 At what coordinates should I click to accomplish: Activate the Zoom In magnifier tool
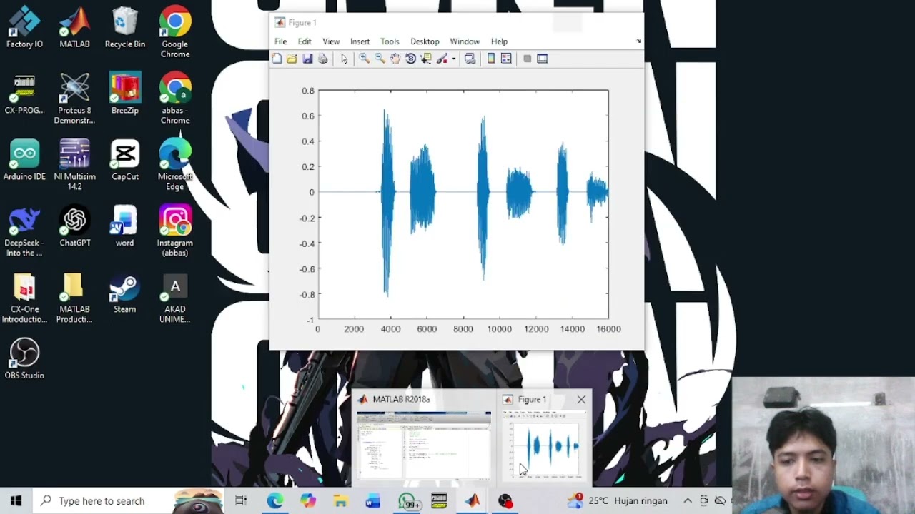pyautogui.click(x=364, y=59)
